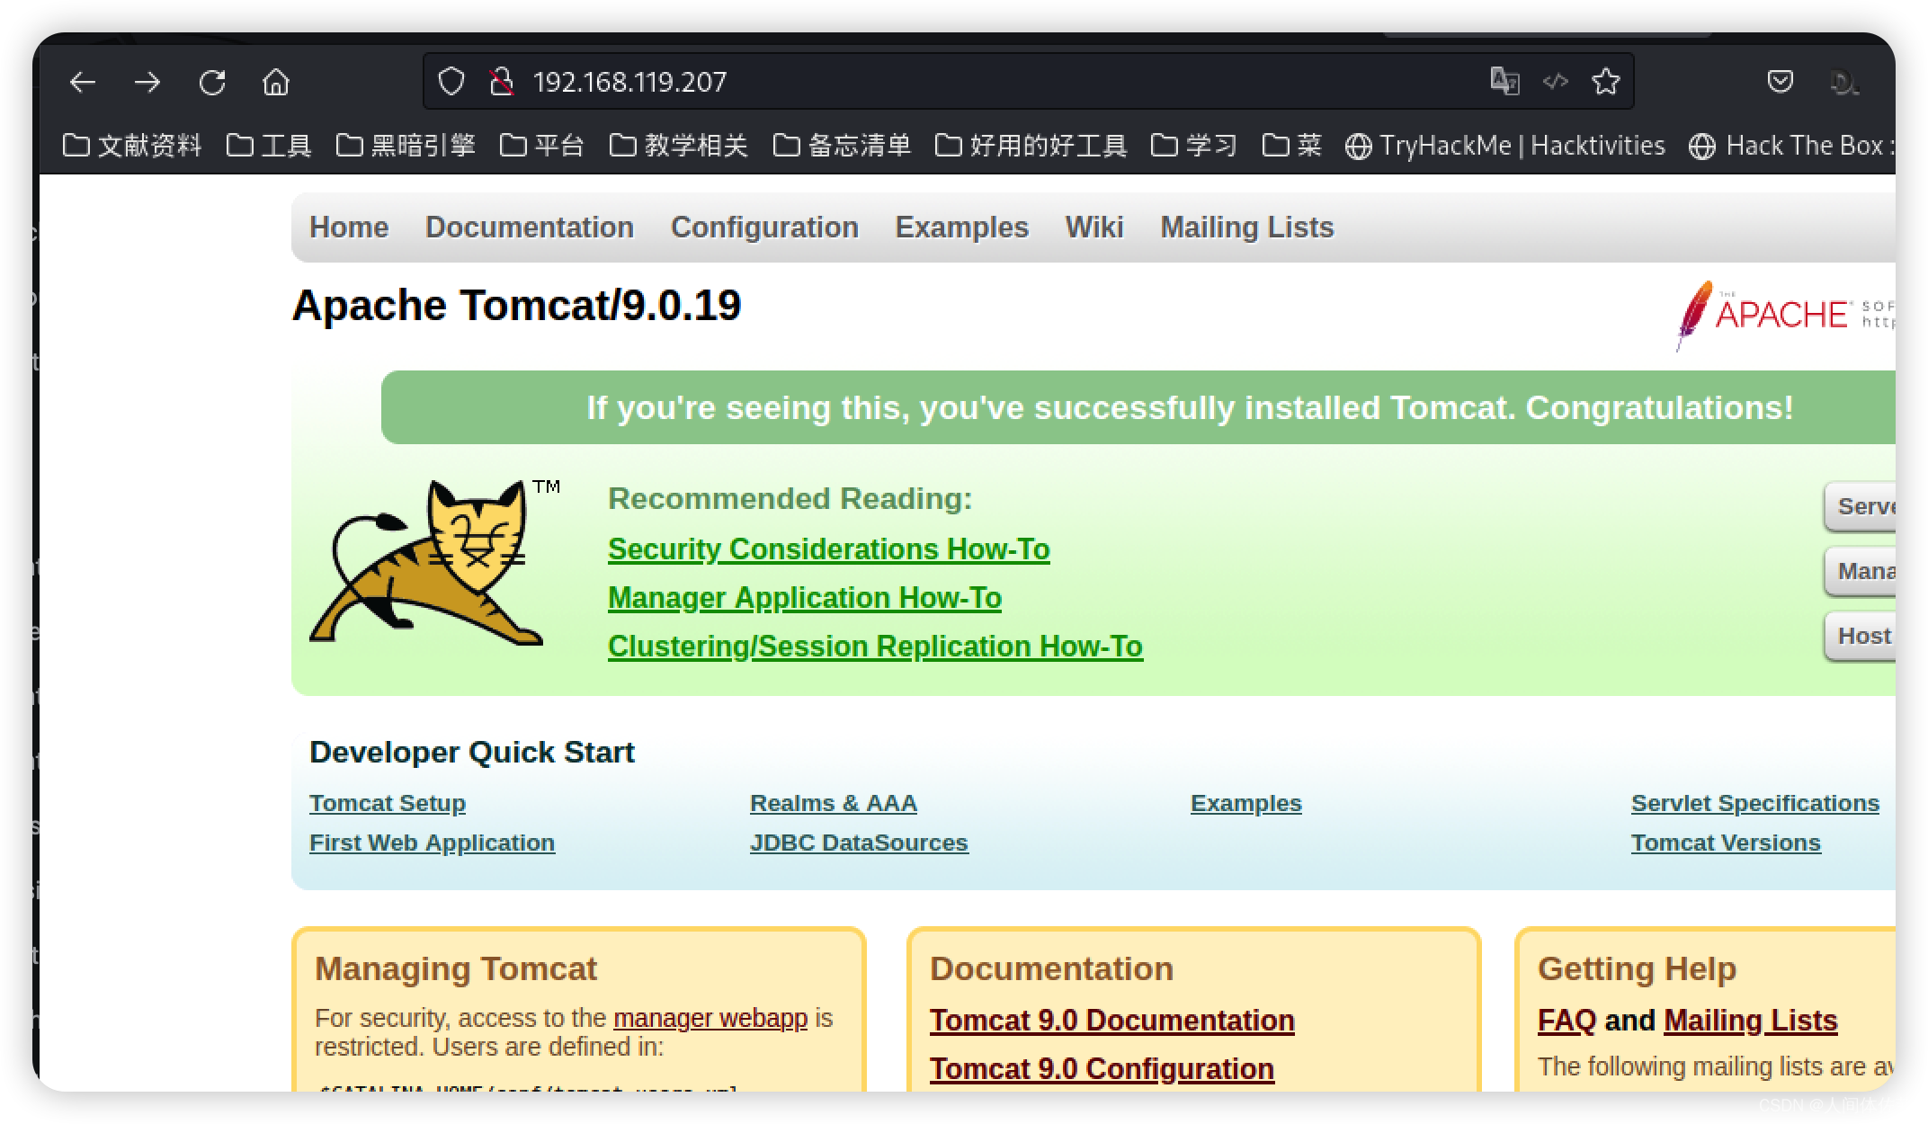Open the manager webapp link

pos(710,1018)
